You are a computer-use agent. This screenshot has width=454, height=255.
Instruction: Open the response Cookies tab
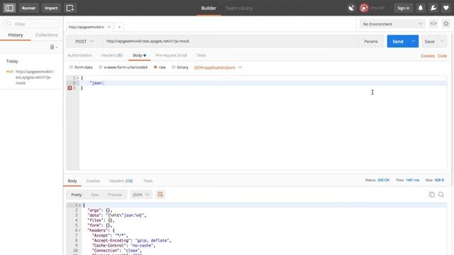[x=93, y=181]
